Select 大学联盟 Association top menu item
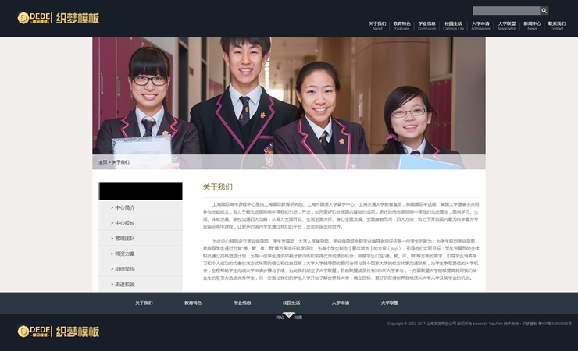 [507, 26]
